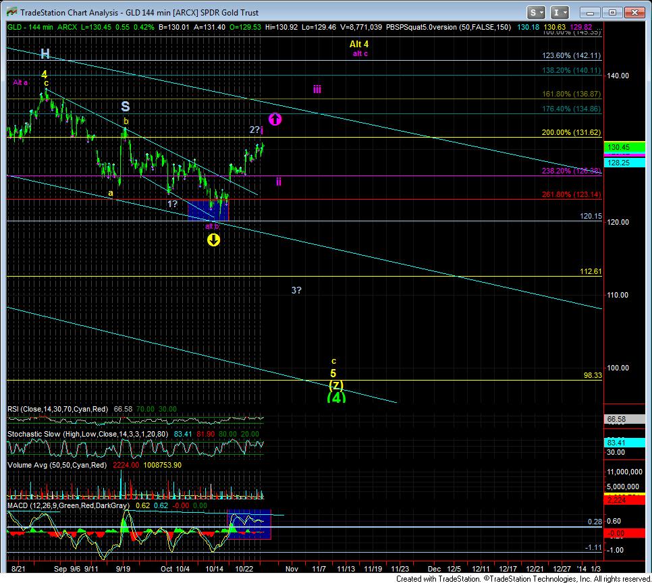The width and height of the screenshot is (652, 583).
Task: Click the magenta 'alt c' label
Action: pyautogui.click(x=360, y=53)
